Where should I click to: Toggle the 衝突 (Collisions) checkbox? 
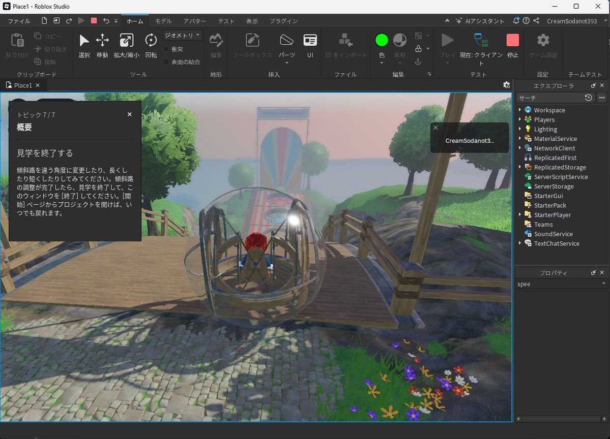(166, 49)
